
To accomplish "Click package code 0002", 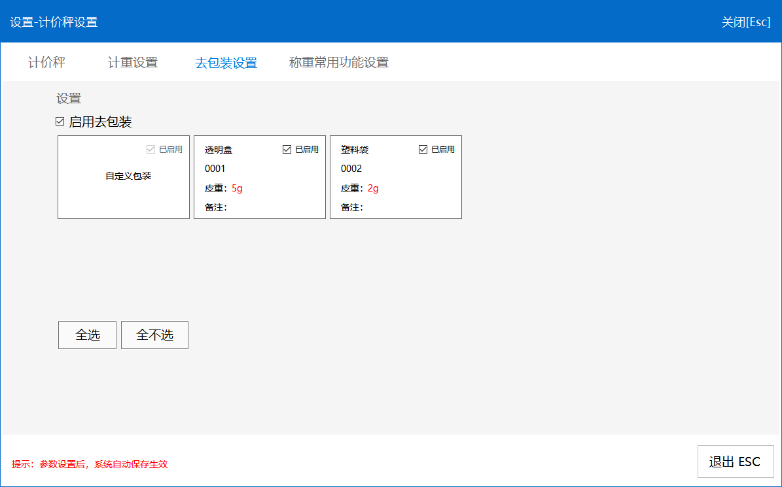I will 351,169.
